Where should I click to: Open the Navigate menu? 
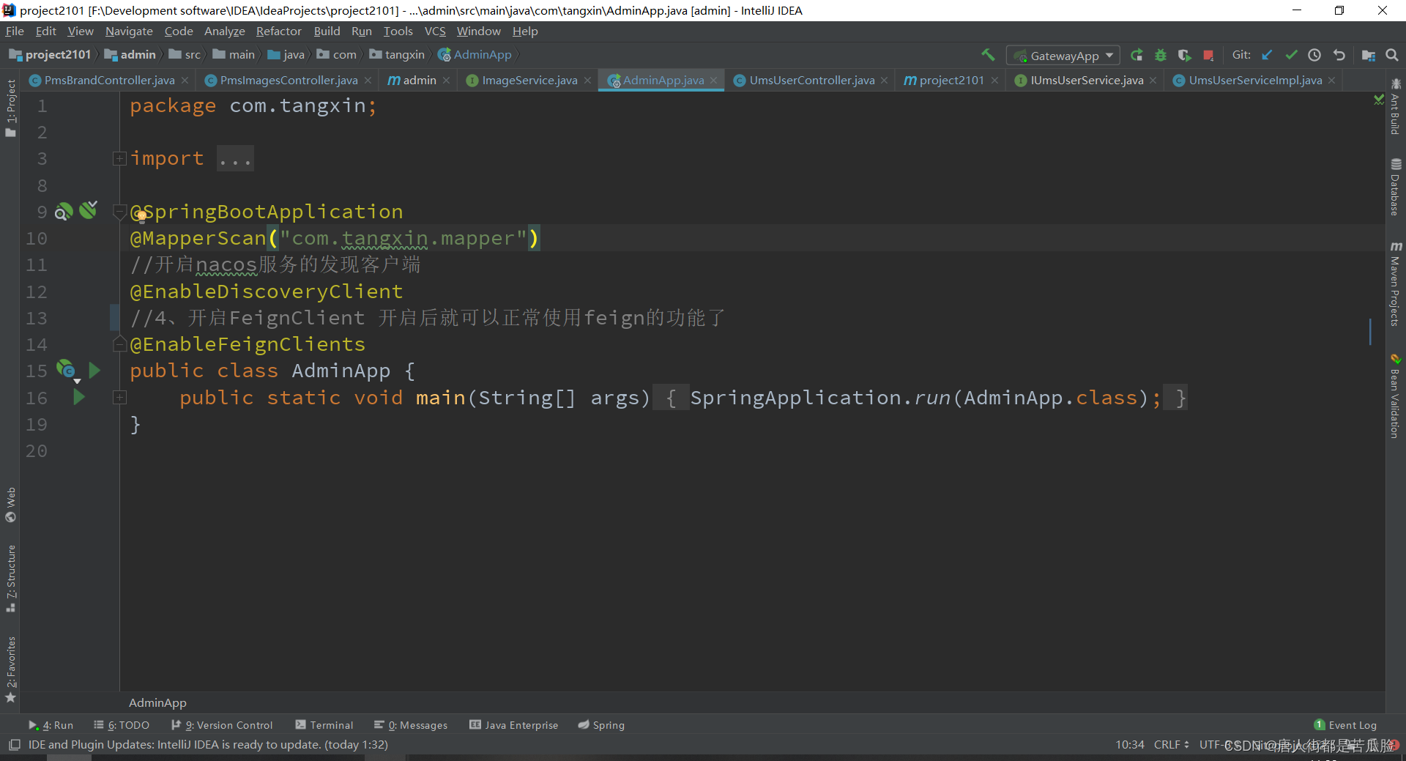129,31
